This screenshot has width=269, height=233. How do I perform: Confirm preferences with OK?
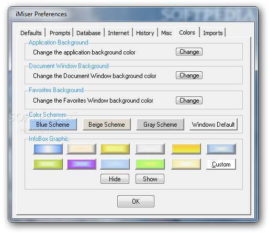(136, 201)
